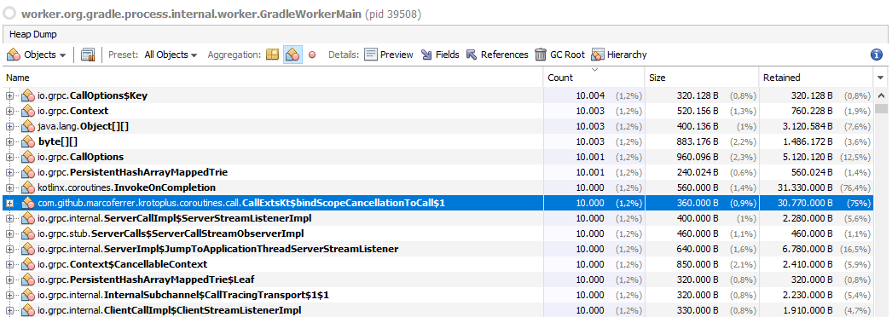Click class icon of io.grpc.Context

pyautogui.click(x=28, y=111)
